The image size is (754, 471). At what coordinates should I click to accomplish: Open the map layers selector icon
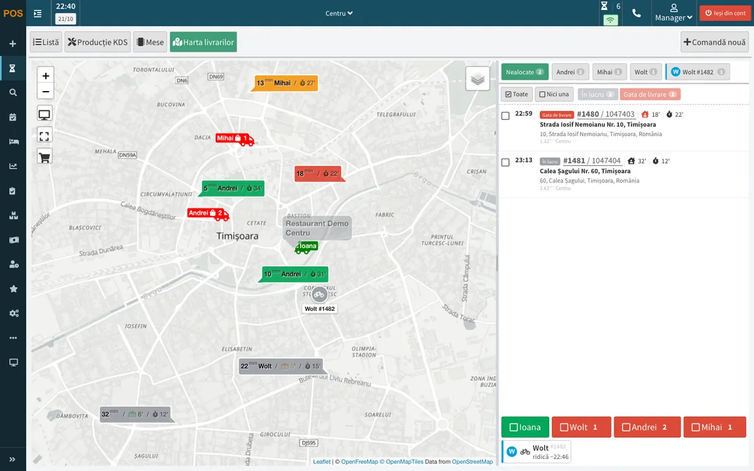(478, 78)
